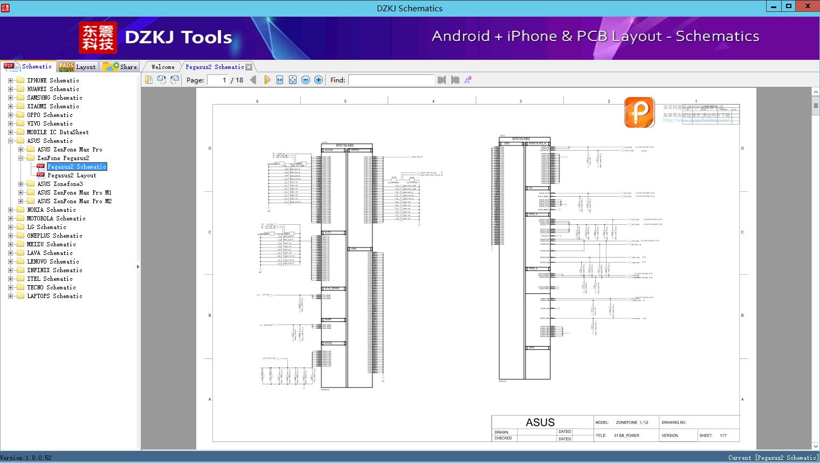
Task: Click the red DZKJ logo in banner
Action: coord(98,38)
